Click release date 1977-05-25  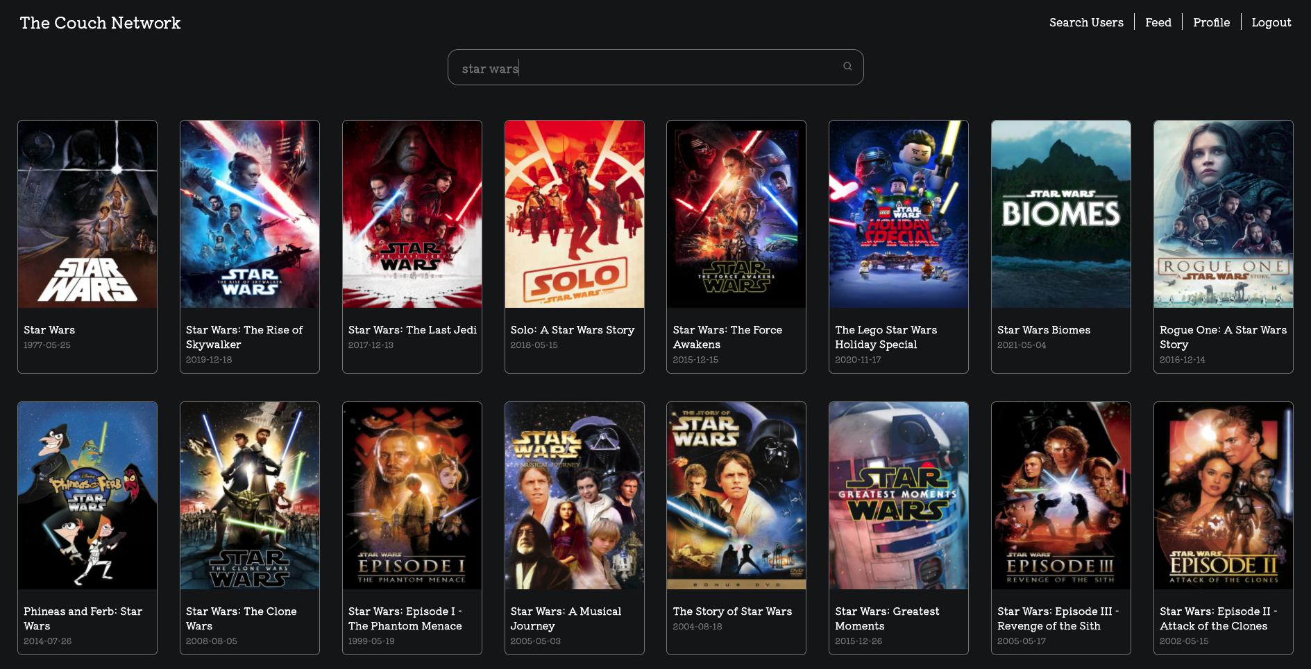click(47, 345)
